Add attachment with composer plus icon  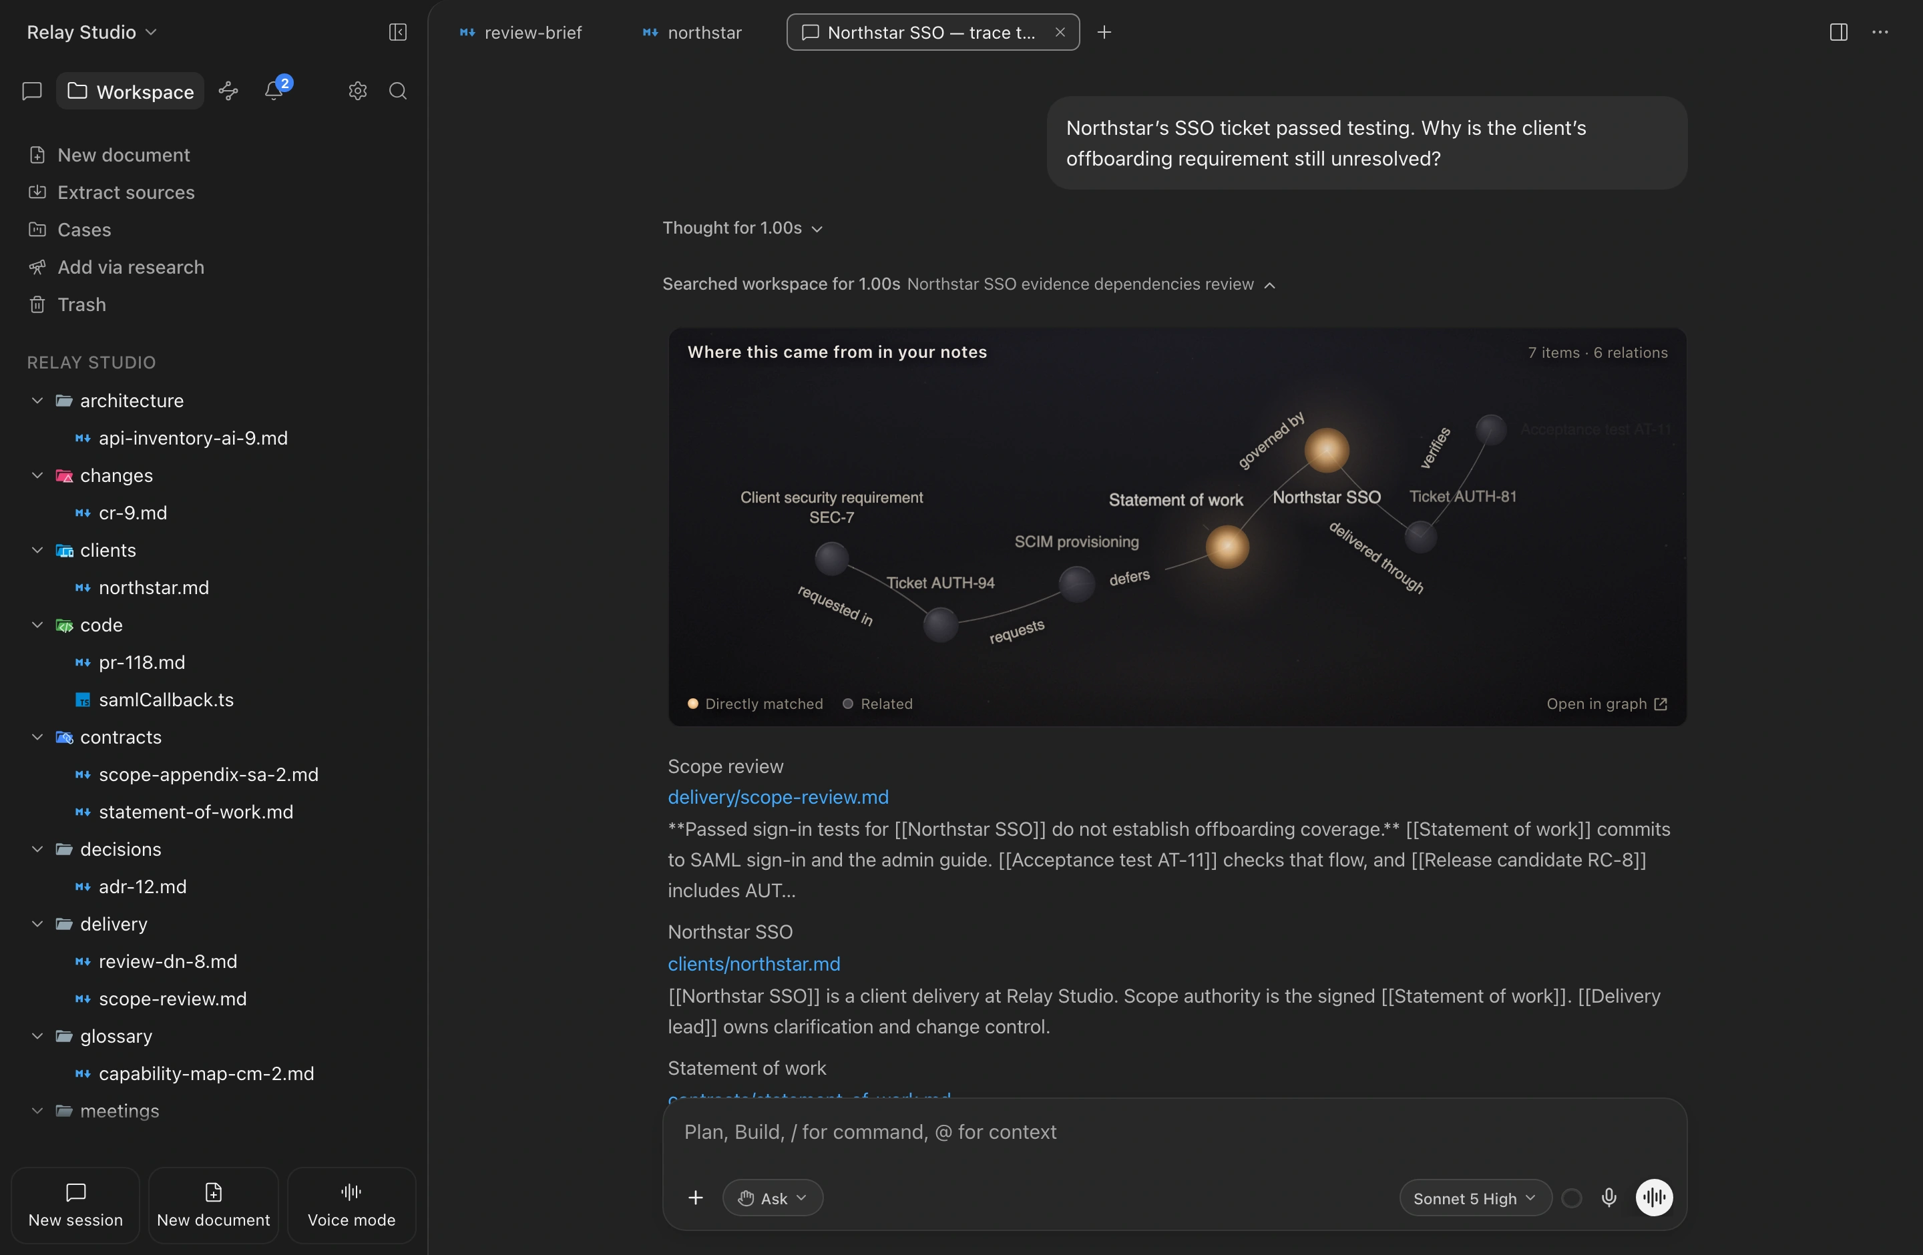(696, 1198)
